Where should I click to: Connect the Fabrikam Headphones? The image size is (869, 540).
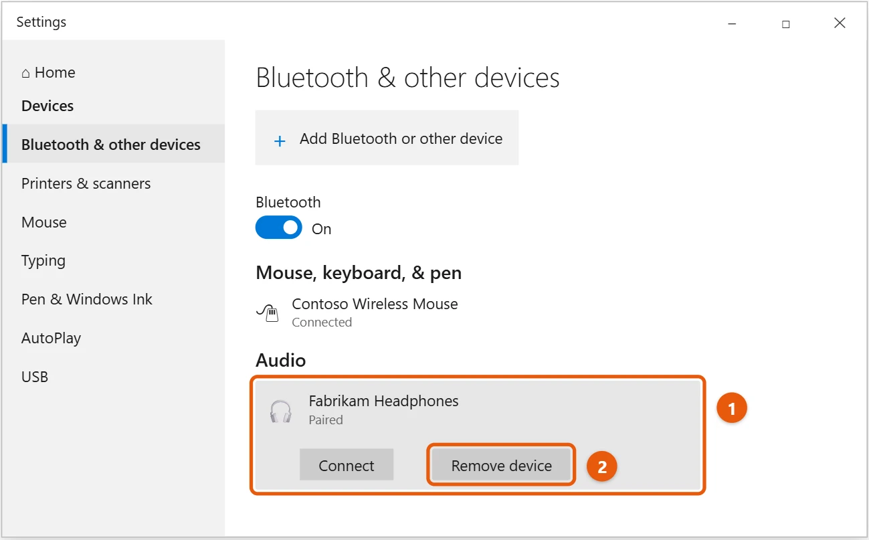(x=347, y=465)
